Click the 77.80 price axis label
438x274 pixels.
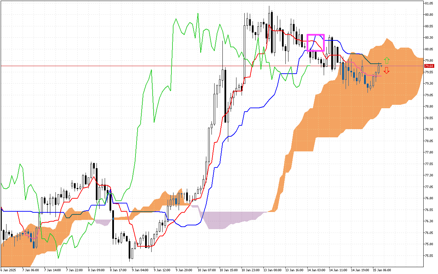429,152
